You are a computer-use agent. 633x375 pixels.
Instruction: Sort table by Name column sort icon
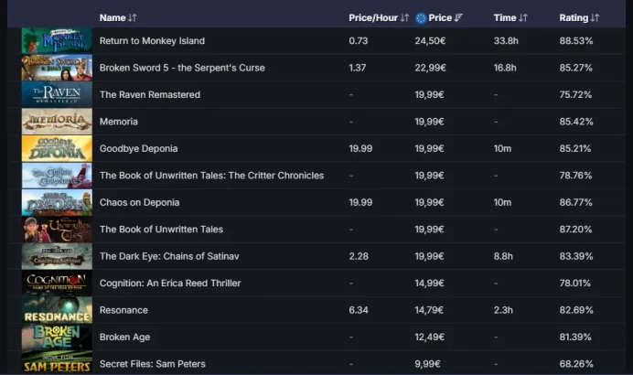pyautogui.click(x=133, y=17)
